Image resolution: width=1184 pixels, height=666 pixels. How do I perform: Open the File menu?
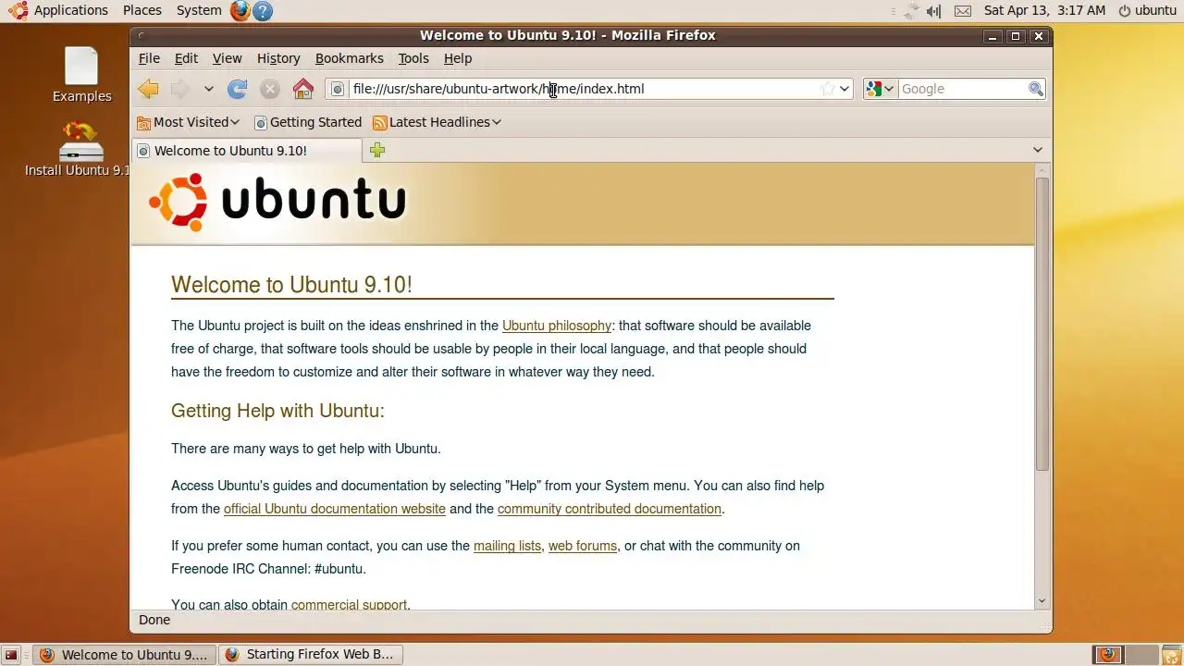coord(149,58)
